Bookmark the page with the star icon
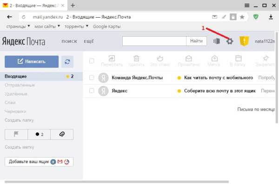The image size is (279, 184). tap(242, 17)
